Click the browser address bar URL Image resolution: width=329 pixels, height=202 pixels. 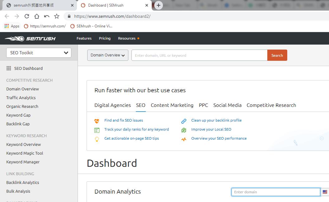[x=112, y=16]
